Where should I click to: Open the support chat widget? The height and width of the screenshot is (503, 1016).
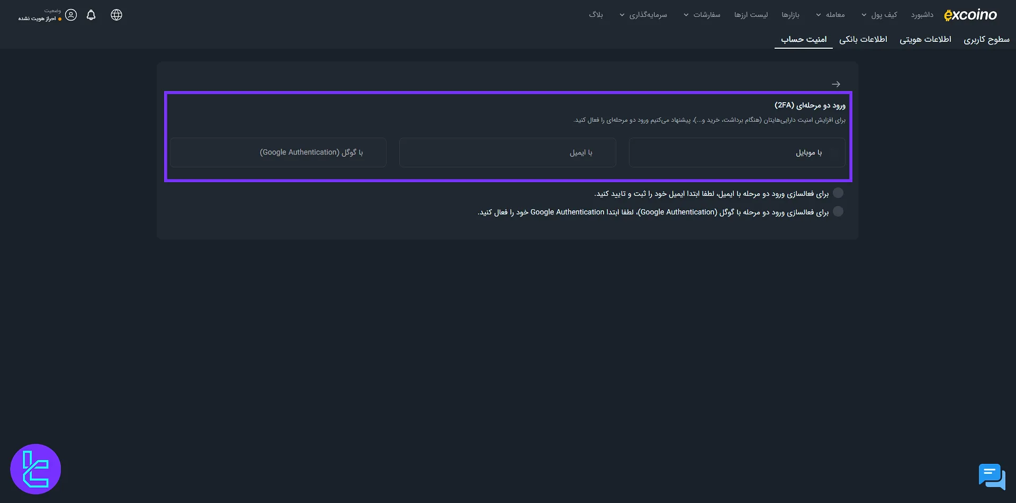(x=991, y=476)
